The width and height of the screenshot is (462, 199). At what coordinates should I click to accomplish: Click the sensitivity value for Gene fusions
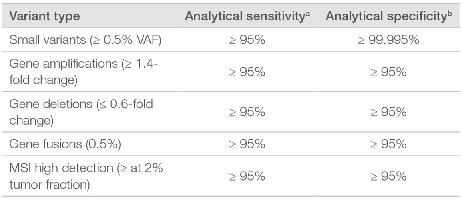247,144
